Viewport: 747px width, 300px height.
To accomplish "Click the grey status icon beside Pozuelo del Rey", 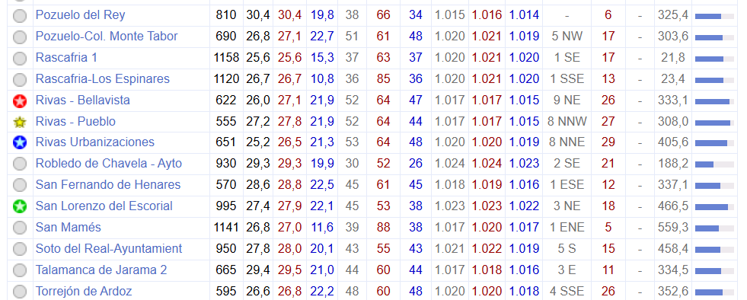I will point(20,16).
